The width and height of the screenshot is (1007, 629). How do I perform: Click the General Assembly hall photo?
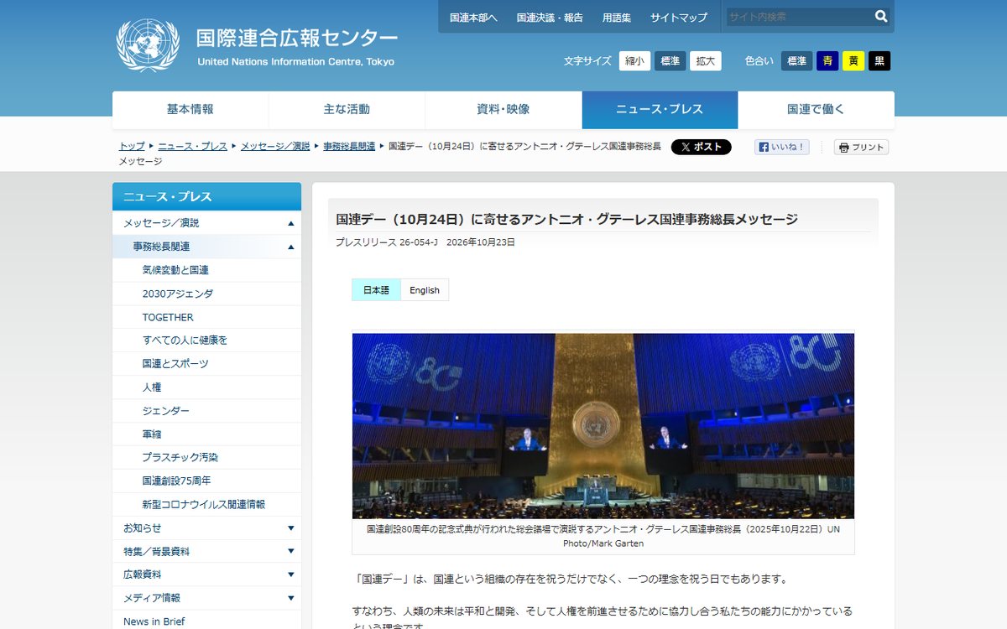point(603,426)
